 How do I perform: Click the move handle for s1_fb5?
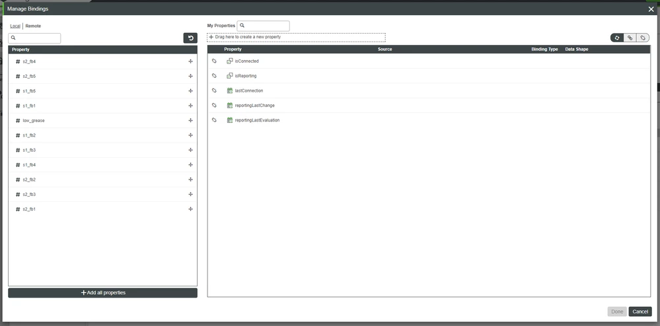tap(191, 91)
